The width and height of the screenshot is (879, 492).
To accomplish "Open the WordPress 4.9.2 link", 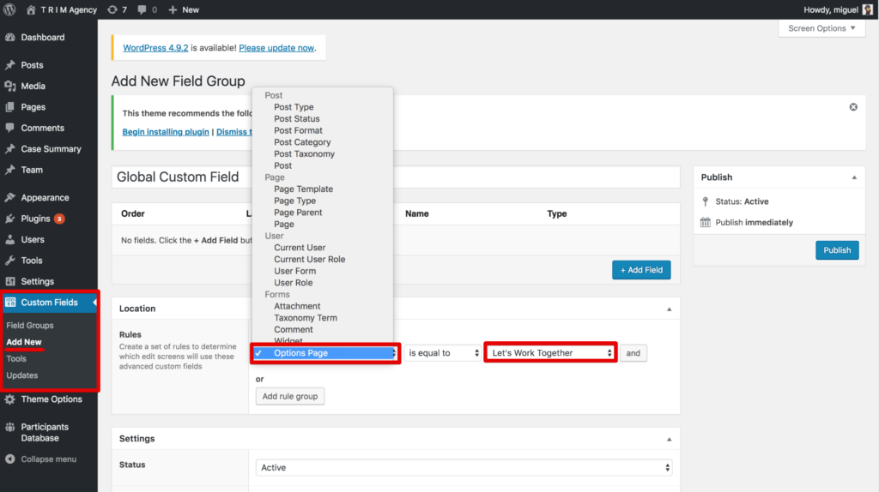I will pyautogui.click(x=155, y=48).
